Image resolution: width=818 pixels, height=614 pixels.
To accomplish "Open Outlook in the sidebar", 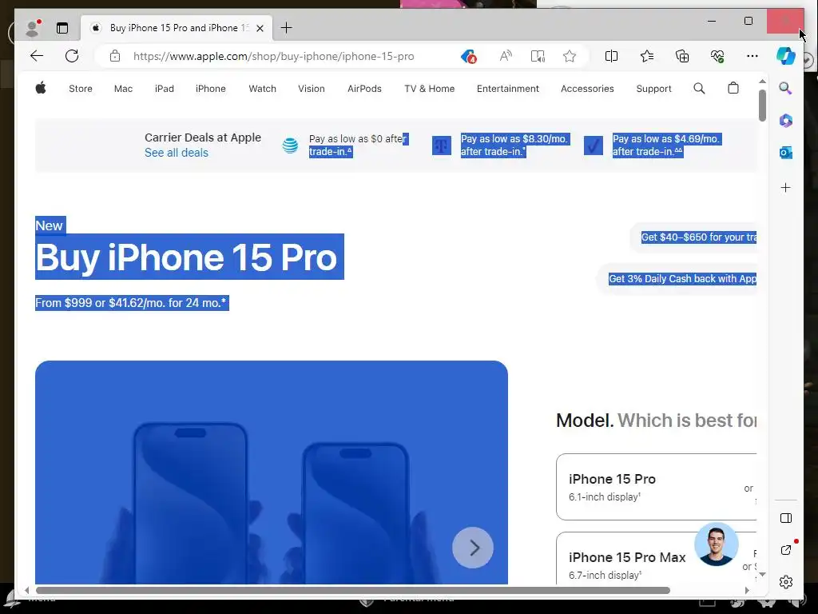I will pyautogui.click(x=786, y=153).
